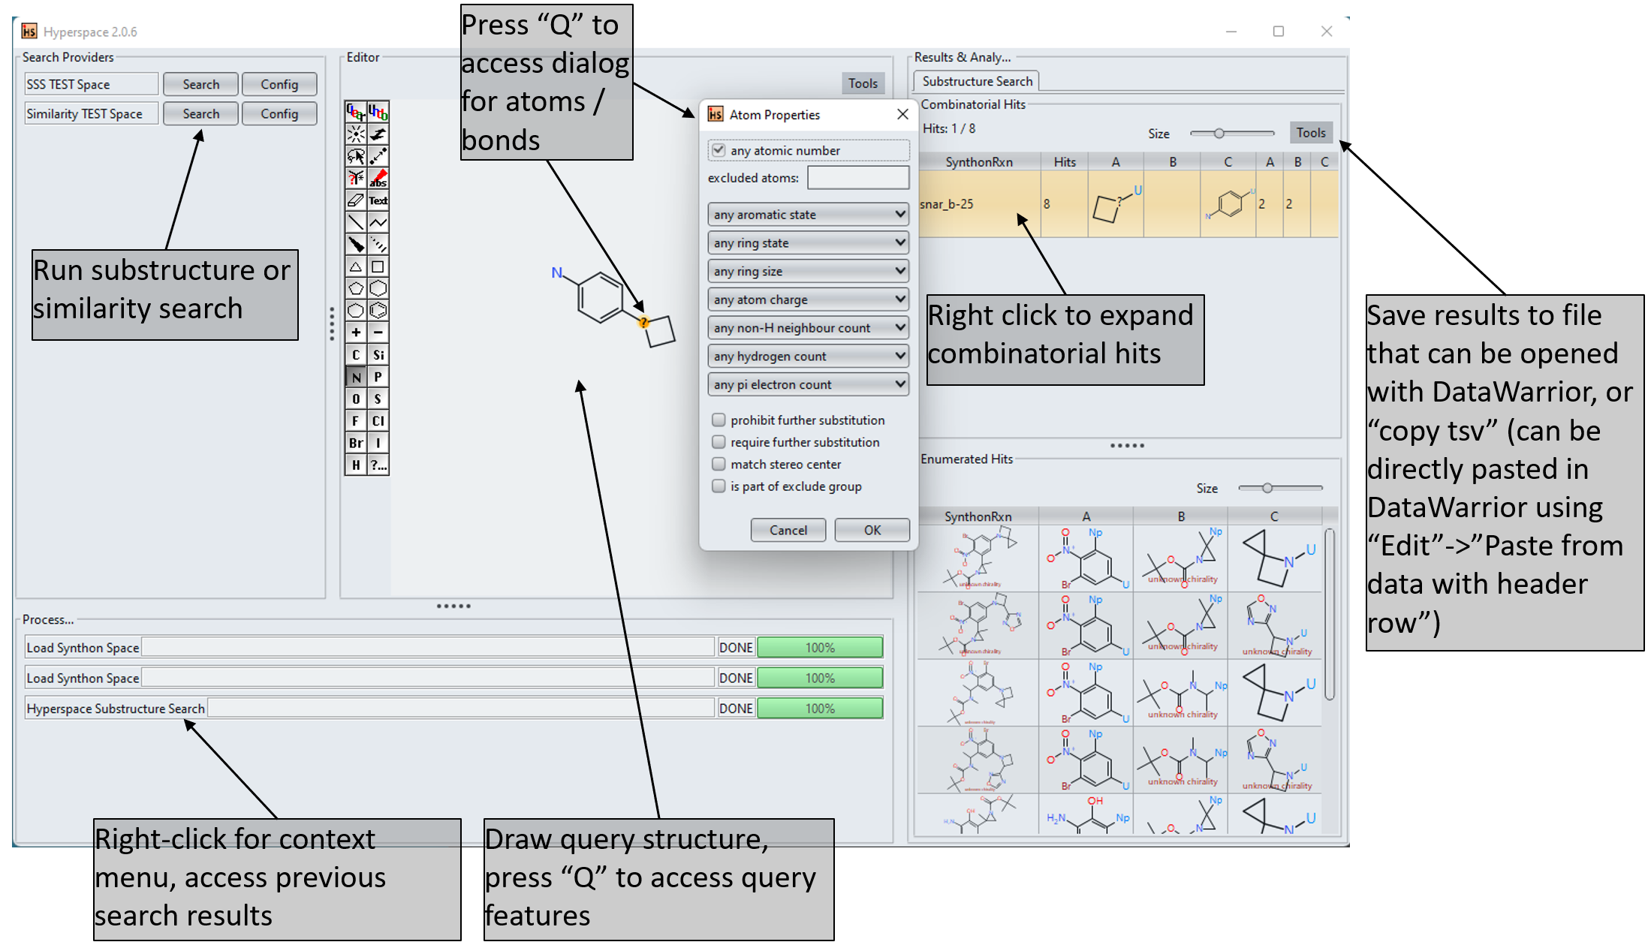The height and width of the screenshot is (948, 1651).
Task: Click Search for SSS TEST Space
Action: 200,84
